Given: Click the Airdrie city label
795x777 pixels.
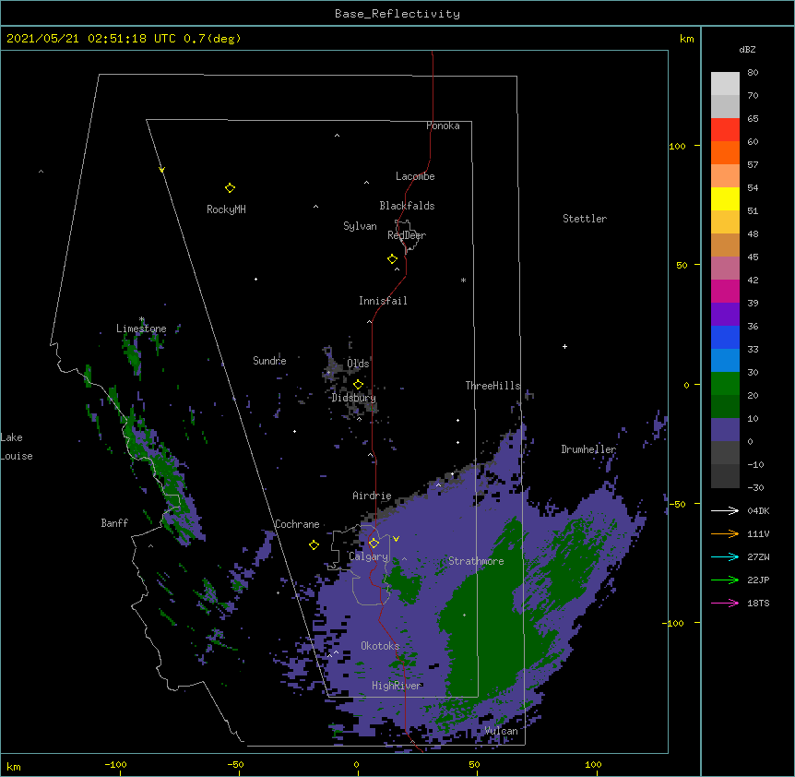Looking at the screenshot, I should [372, 496].
